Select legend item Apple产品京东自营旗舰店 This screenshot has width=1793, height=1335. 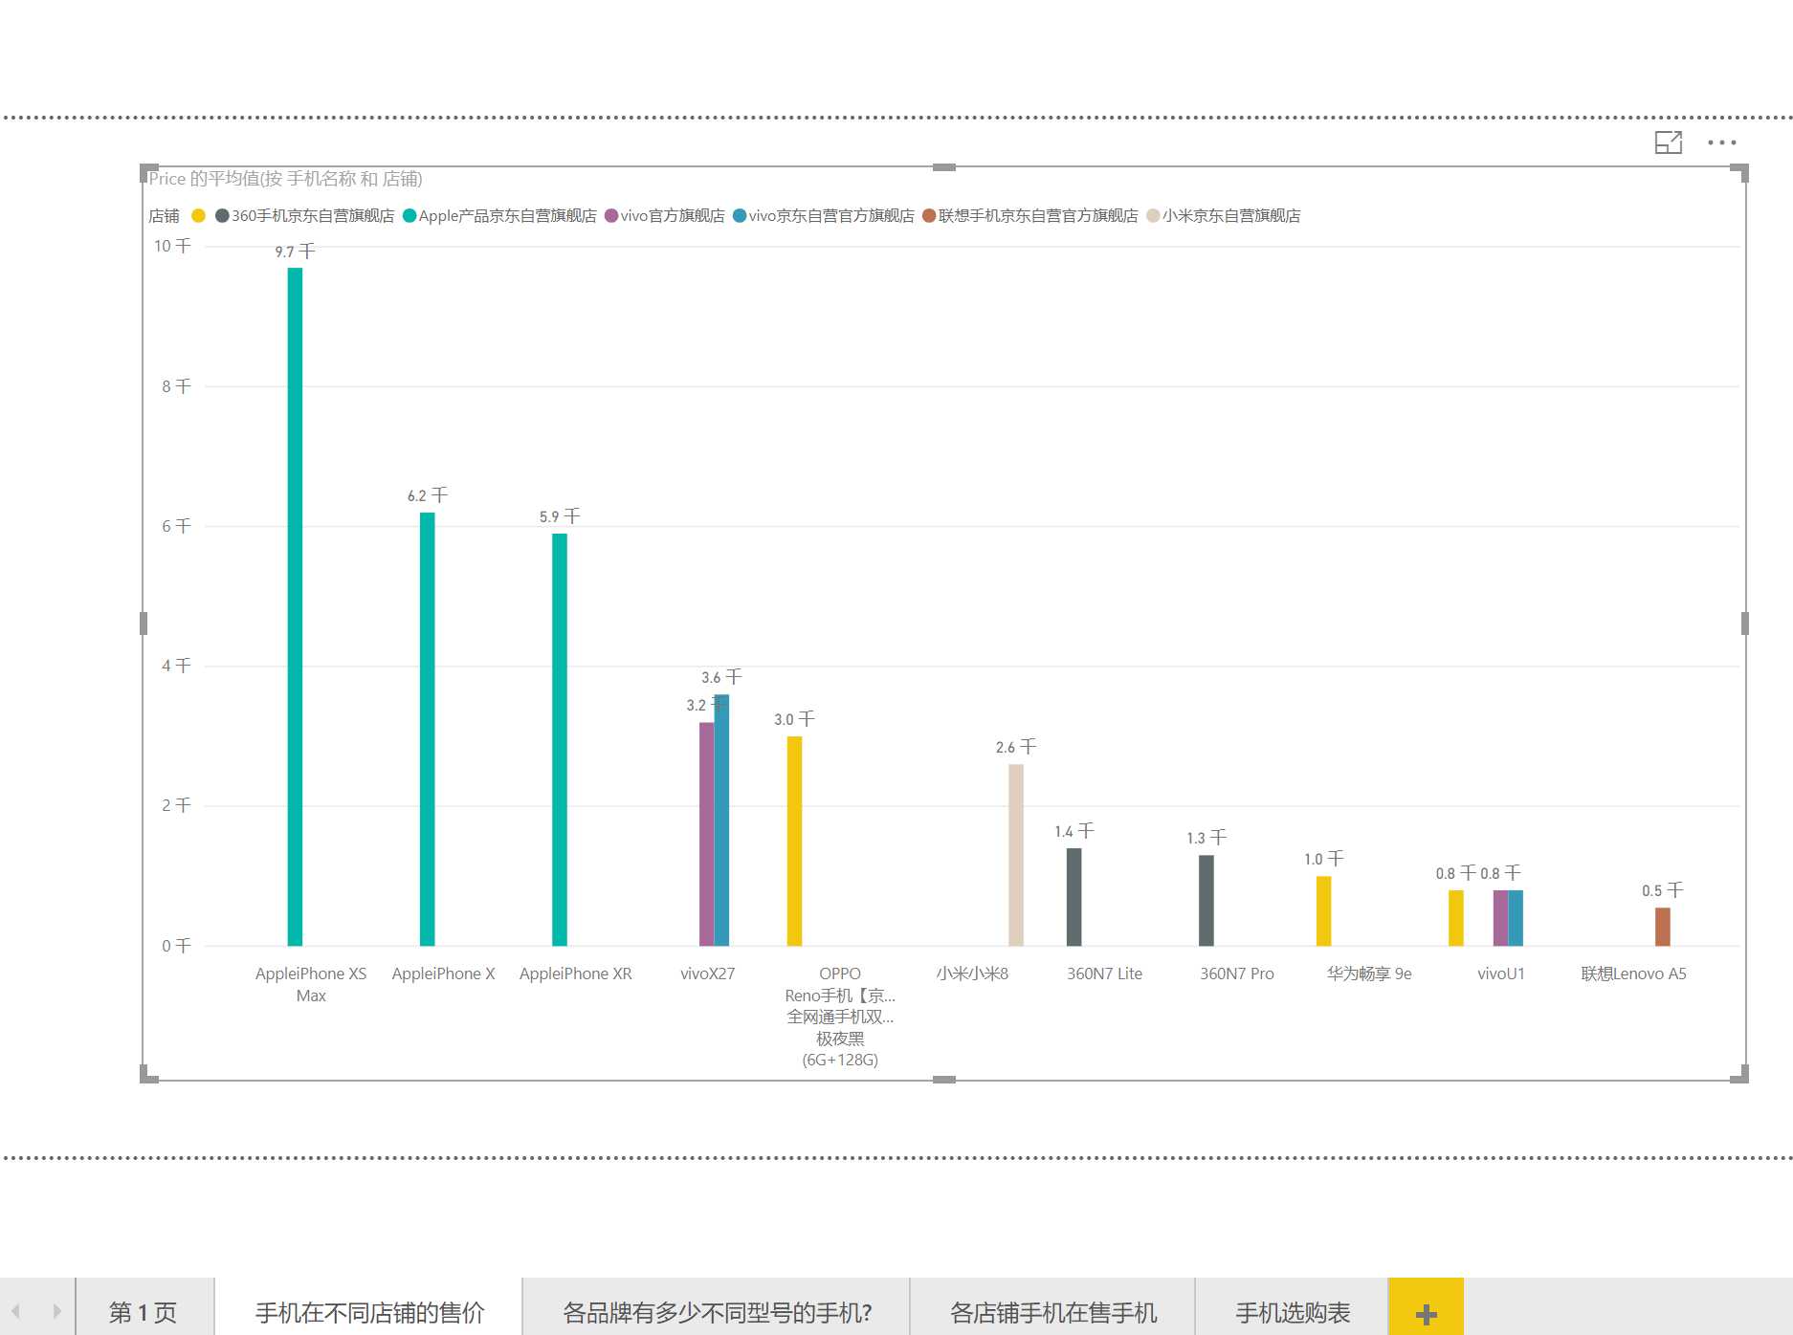(499, 215)
